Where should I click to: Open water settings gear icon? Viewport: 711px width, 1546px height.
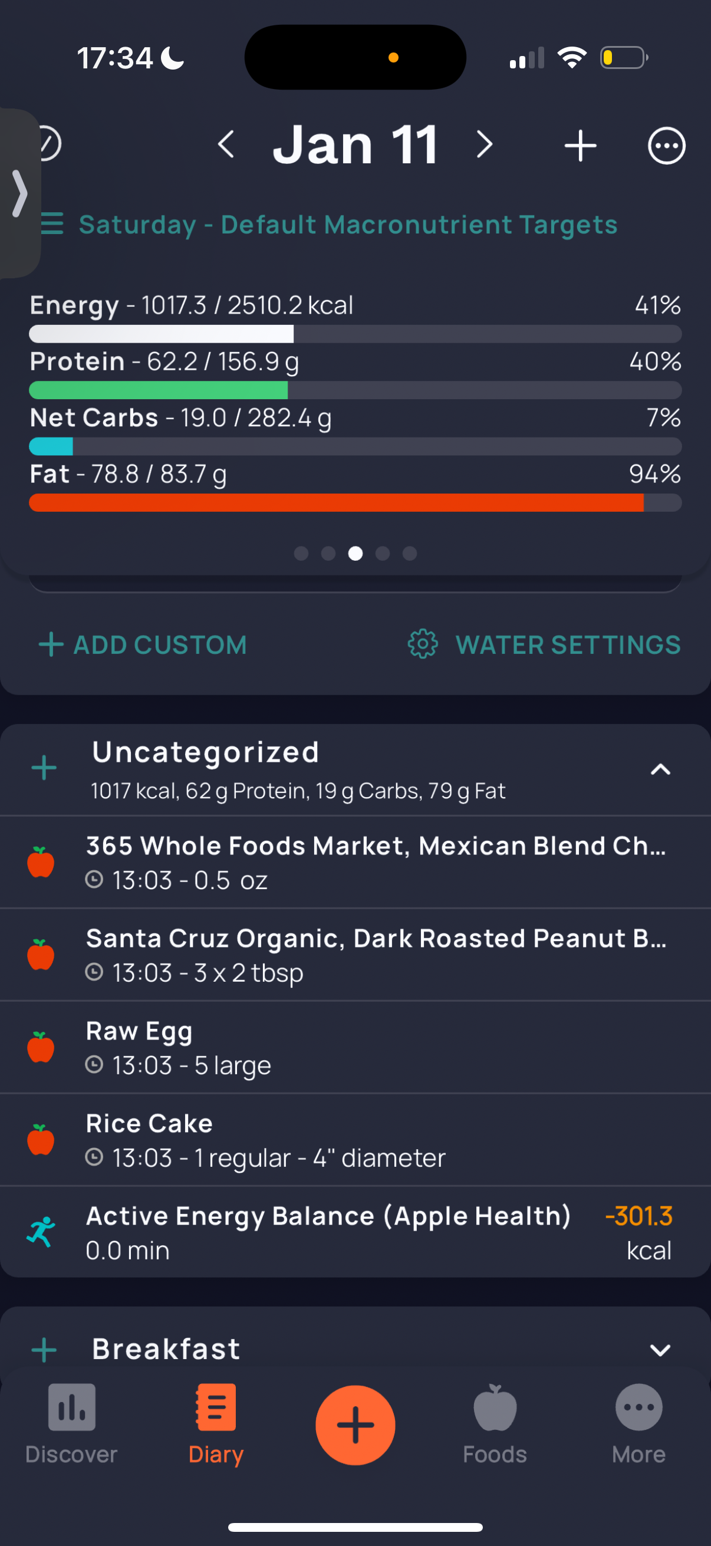coord(423,644)
